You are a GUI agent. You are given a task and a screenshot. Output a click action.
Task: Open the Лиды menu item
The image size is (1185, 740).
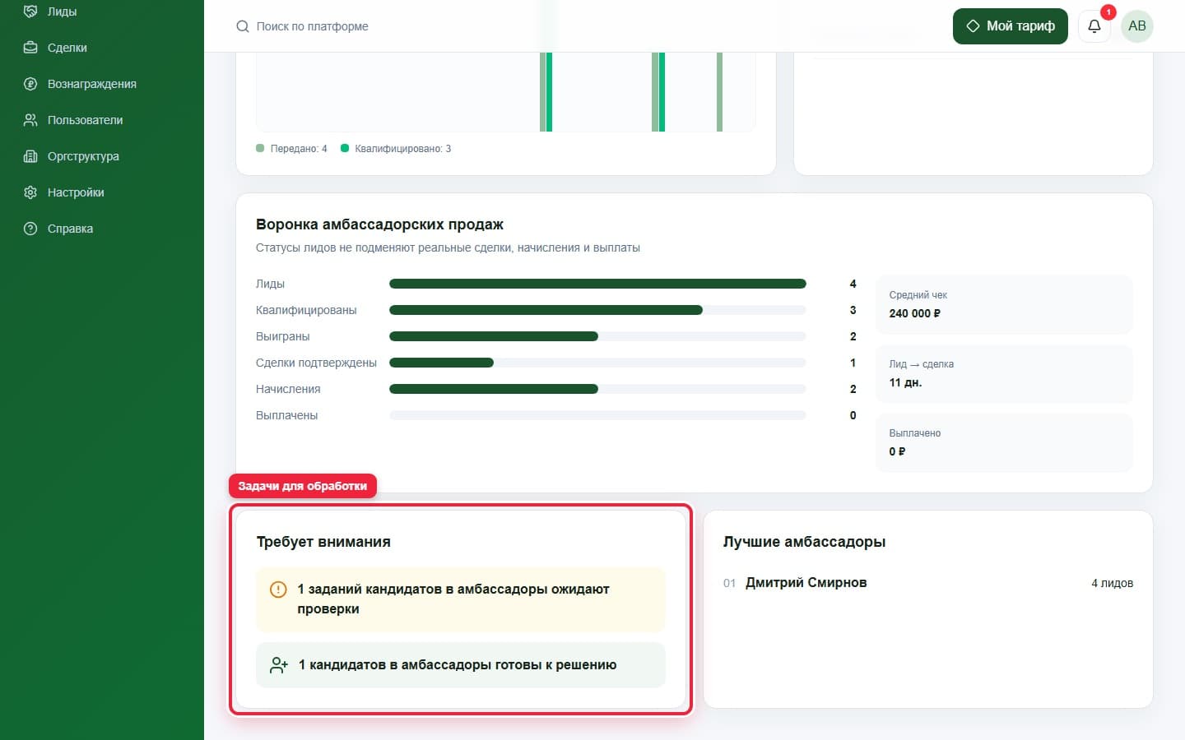tap(102, 12)
